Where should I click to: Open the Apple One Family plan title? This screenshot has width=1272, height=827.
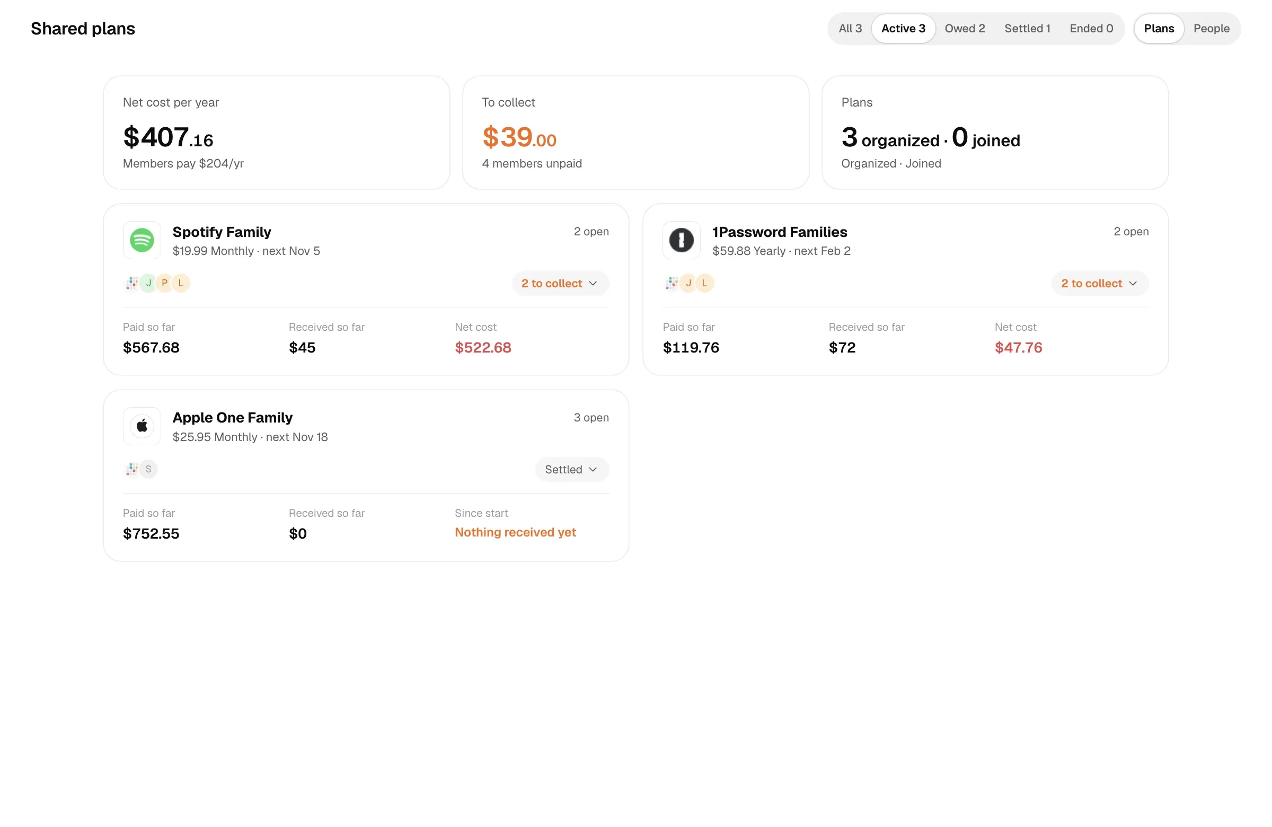tap(233, 418)
